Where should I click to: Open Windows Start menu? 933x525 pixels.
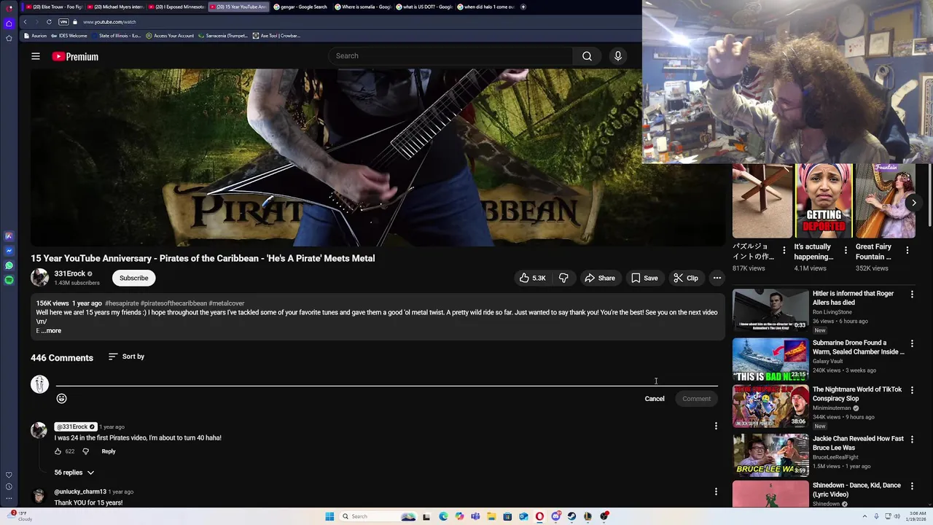pyautogui.click(x=329, y=516)
